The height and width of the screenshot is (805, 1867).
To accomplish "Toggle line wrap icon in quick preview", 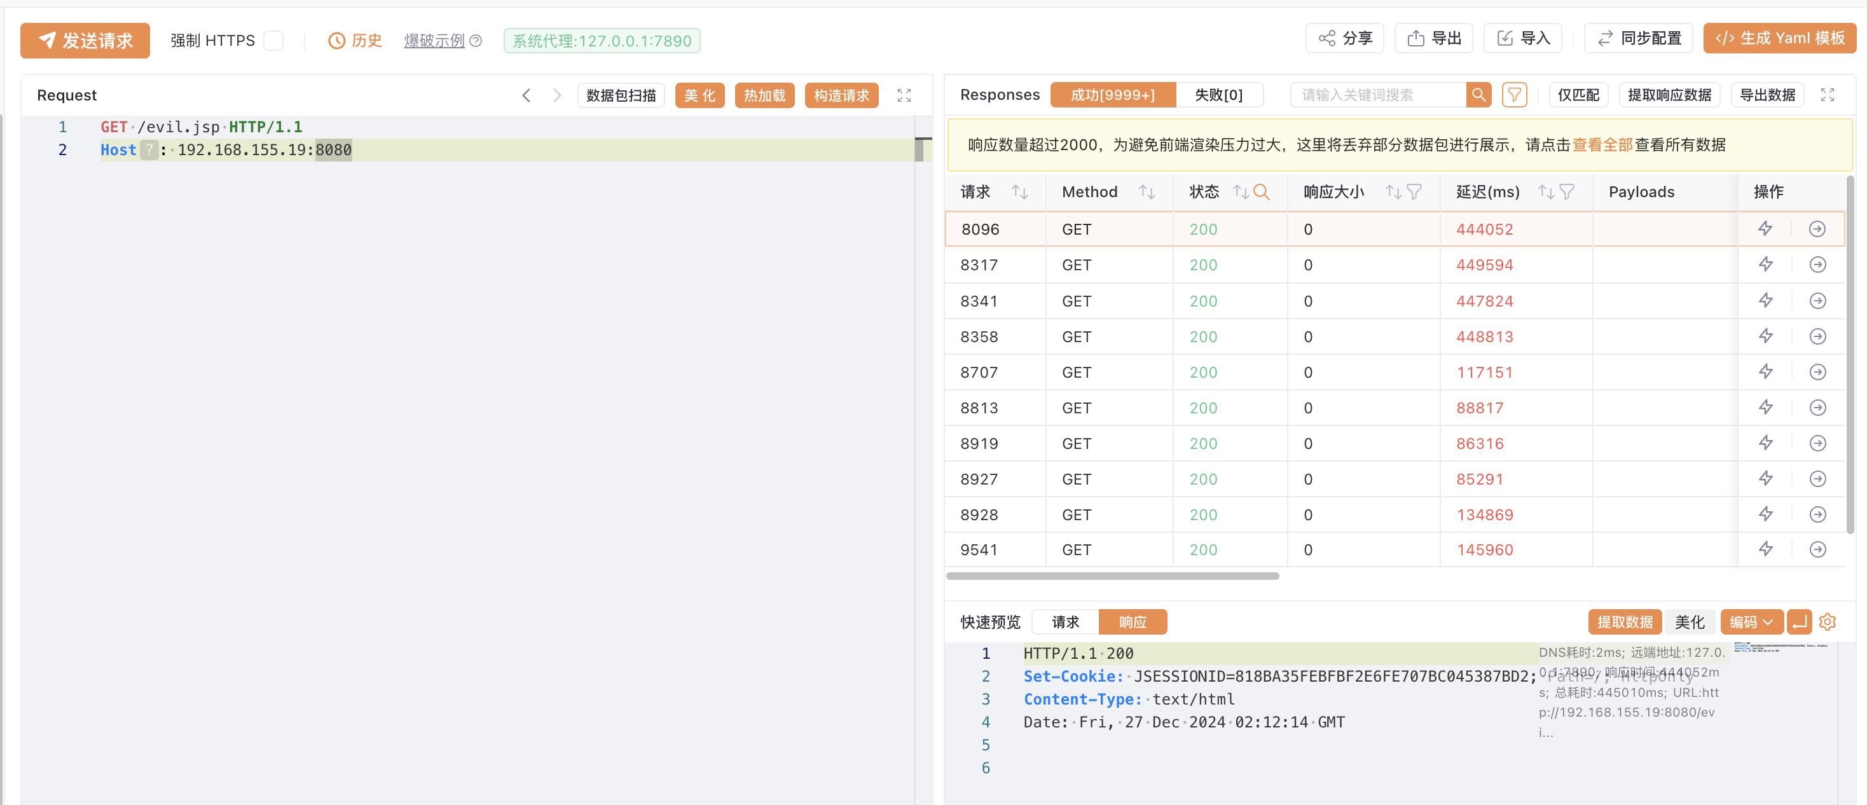I will tap(1799, 622).
